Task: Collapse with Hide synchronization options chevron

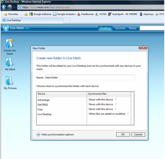Action: pos(38,134)
